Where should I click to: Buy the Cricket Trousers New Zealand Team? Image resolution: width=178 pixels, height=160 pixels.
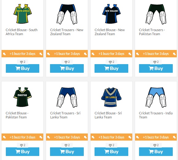pyautogui.click(x=67, y=68)
